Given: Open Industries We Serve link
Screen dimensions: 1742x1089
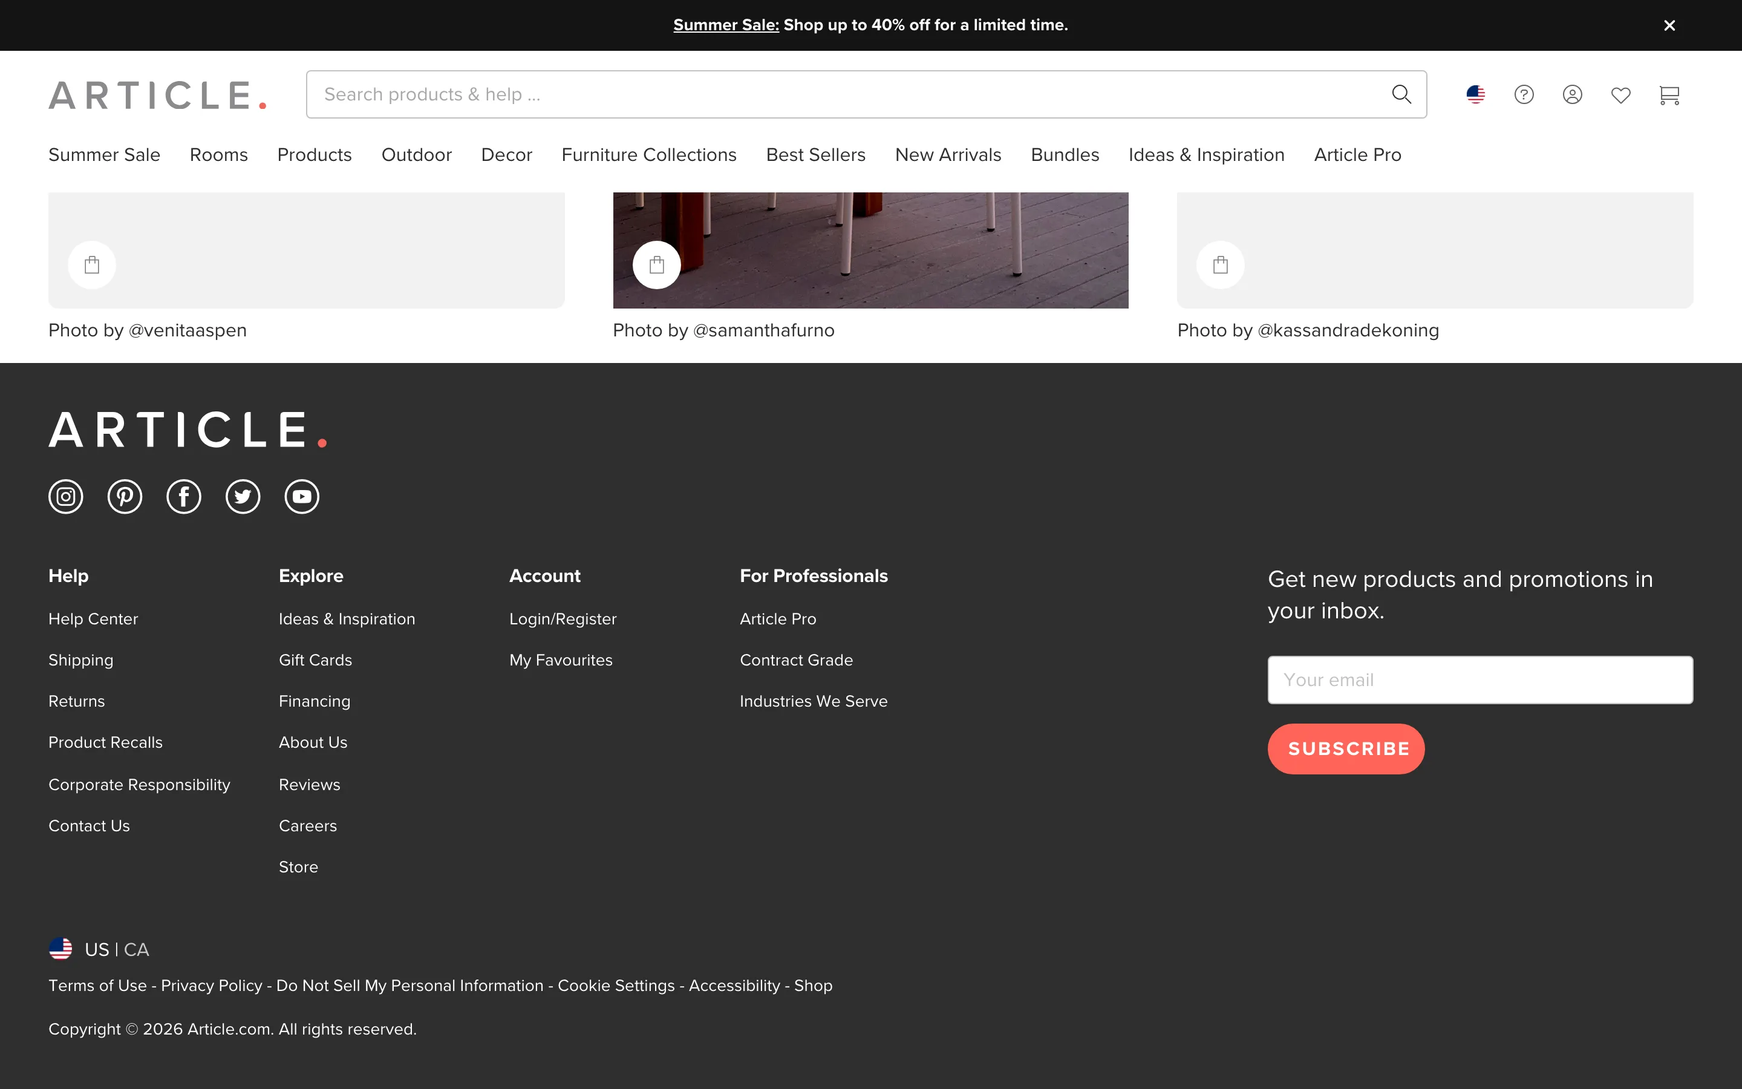Looking at the screenshot, I should click(814, 702).
